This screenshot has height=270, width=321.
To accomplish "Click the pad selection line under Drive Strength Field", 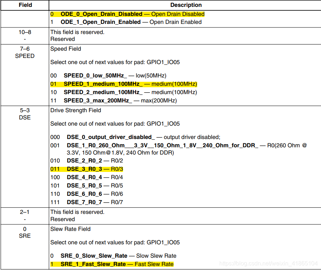I will 115,124.
